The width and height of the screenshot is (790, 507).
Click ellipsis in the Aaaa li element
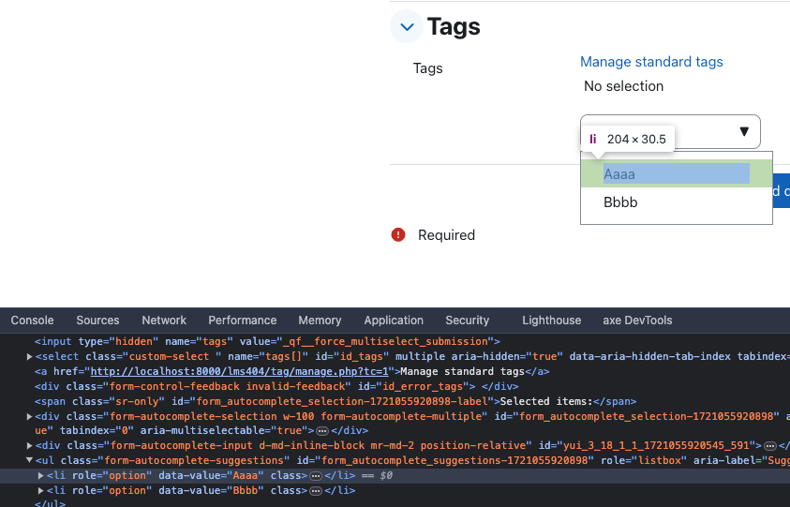click(316, 476)
